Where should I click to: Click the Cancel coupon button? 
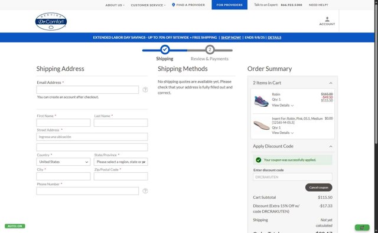pos(319,187)
